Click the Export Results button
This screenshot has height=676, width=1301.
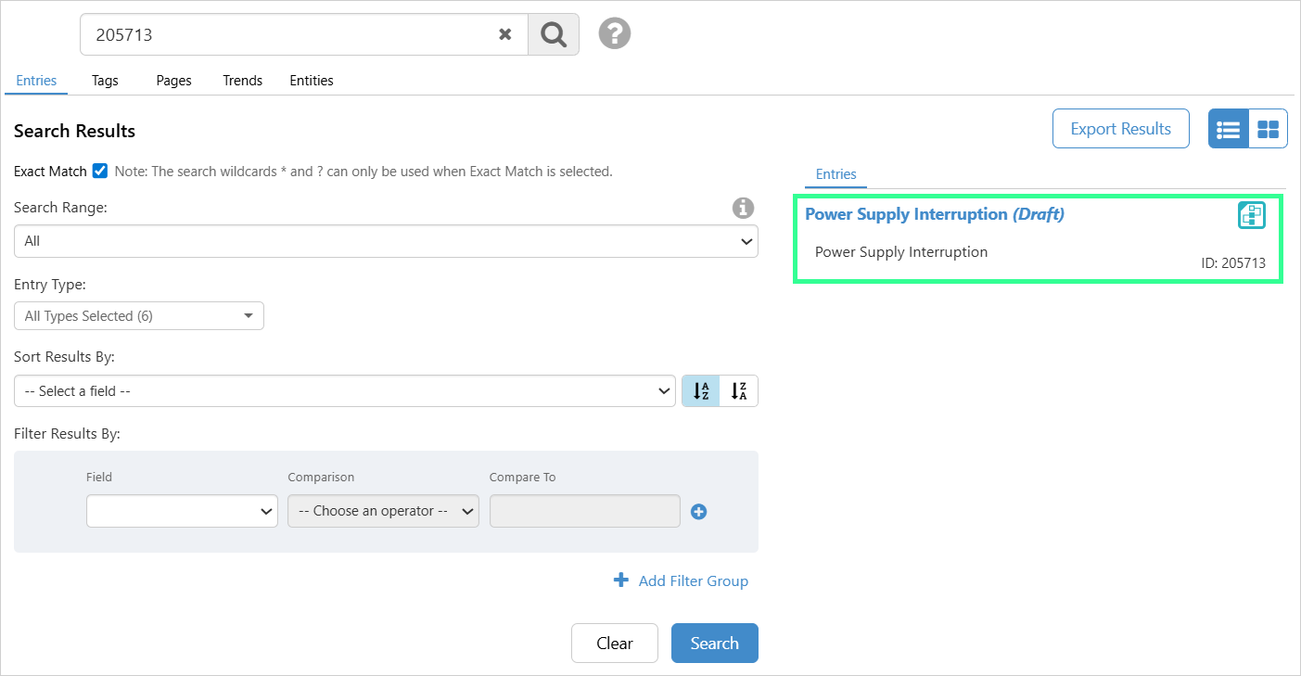(1120, 129)
